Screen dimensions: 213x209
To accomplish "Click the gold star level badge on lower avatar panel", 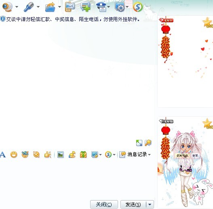I will tap(208, 124).
